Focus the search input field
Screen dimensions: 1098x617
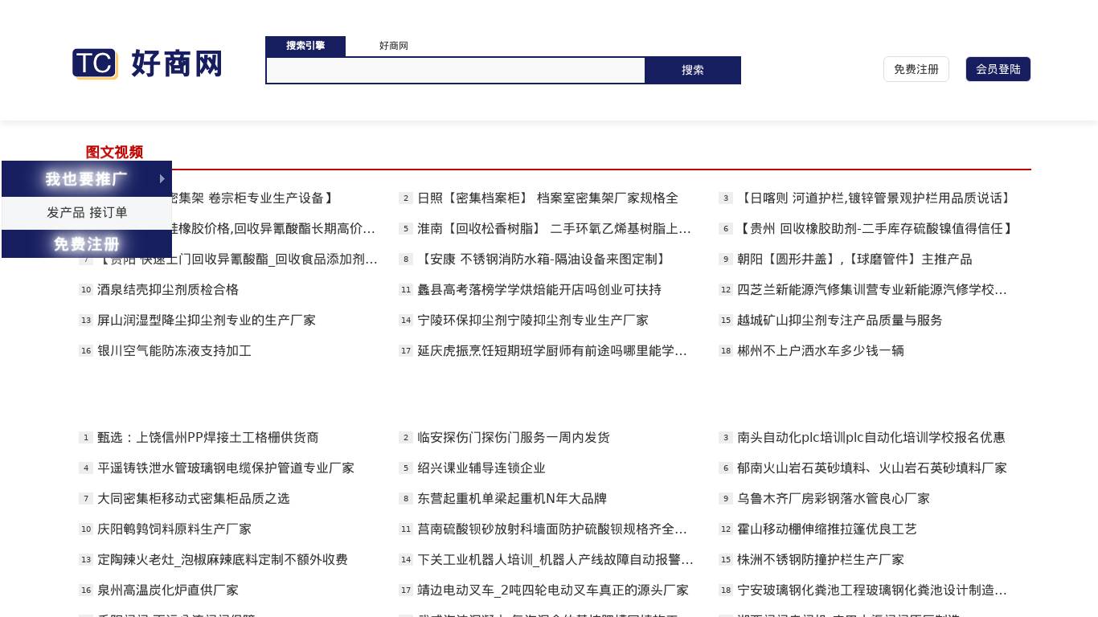pyautogui.click(x=456, y=70)
